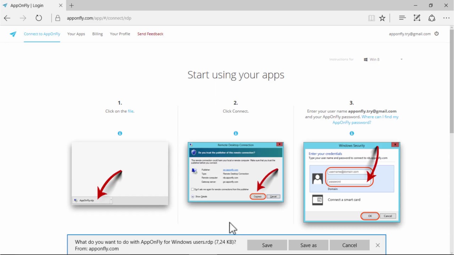This screenshot has height=255, width=454.
Task: Click the power logout icon
Action: click(x=437, y=34)
